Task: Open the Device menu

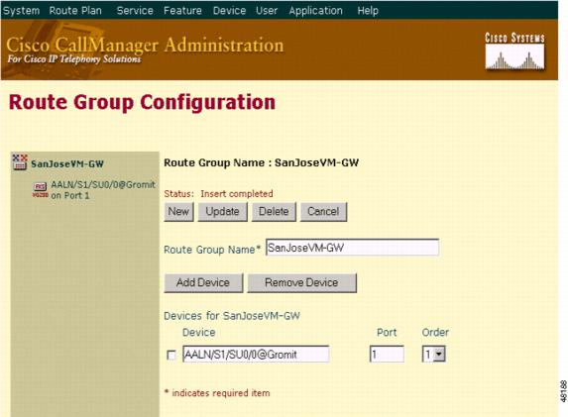Action: click(x=229, y=11)
